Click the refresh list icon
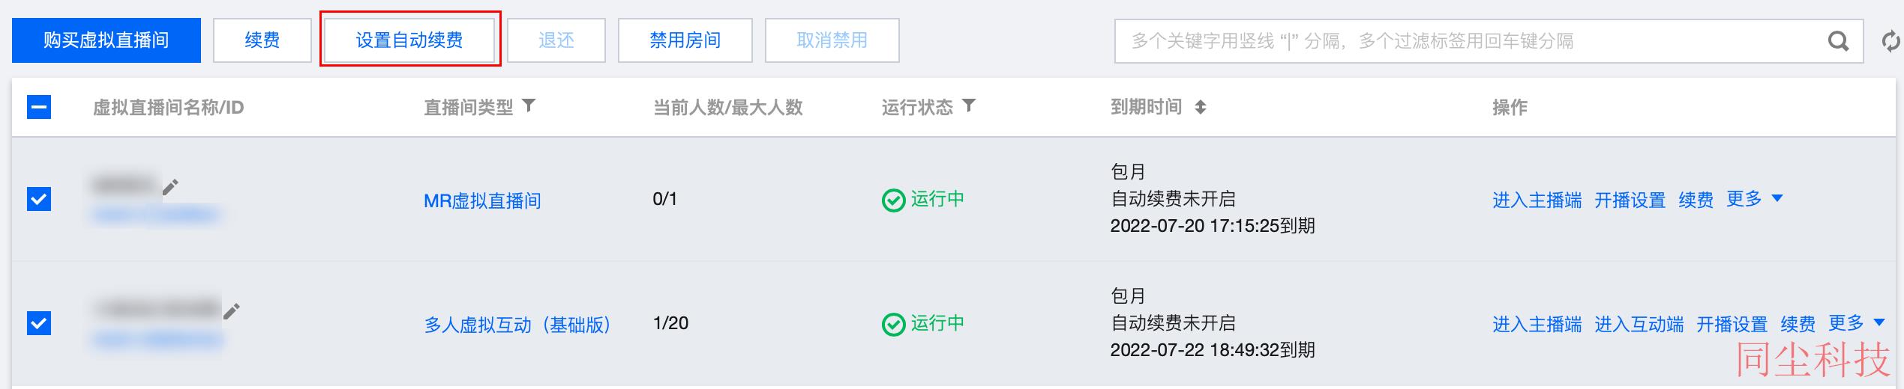Image resolution: width=1904 pixels, height=389 pixels. click(1893, 41)
